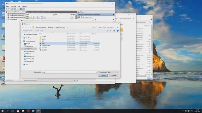Image resolution: width=202 pixels, height=113 pixels.
Task: Open the view options dropdown arrow
Action: coord(110,31)
